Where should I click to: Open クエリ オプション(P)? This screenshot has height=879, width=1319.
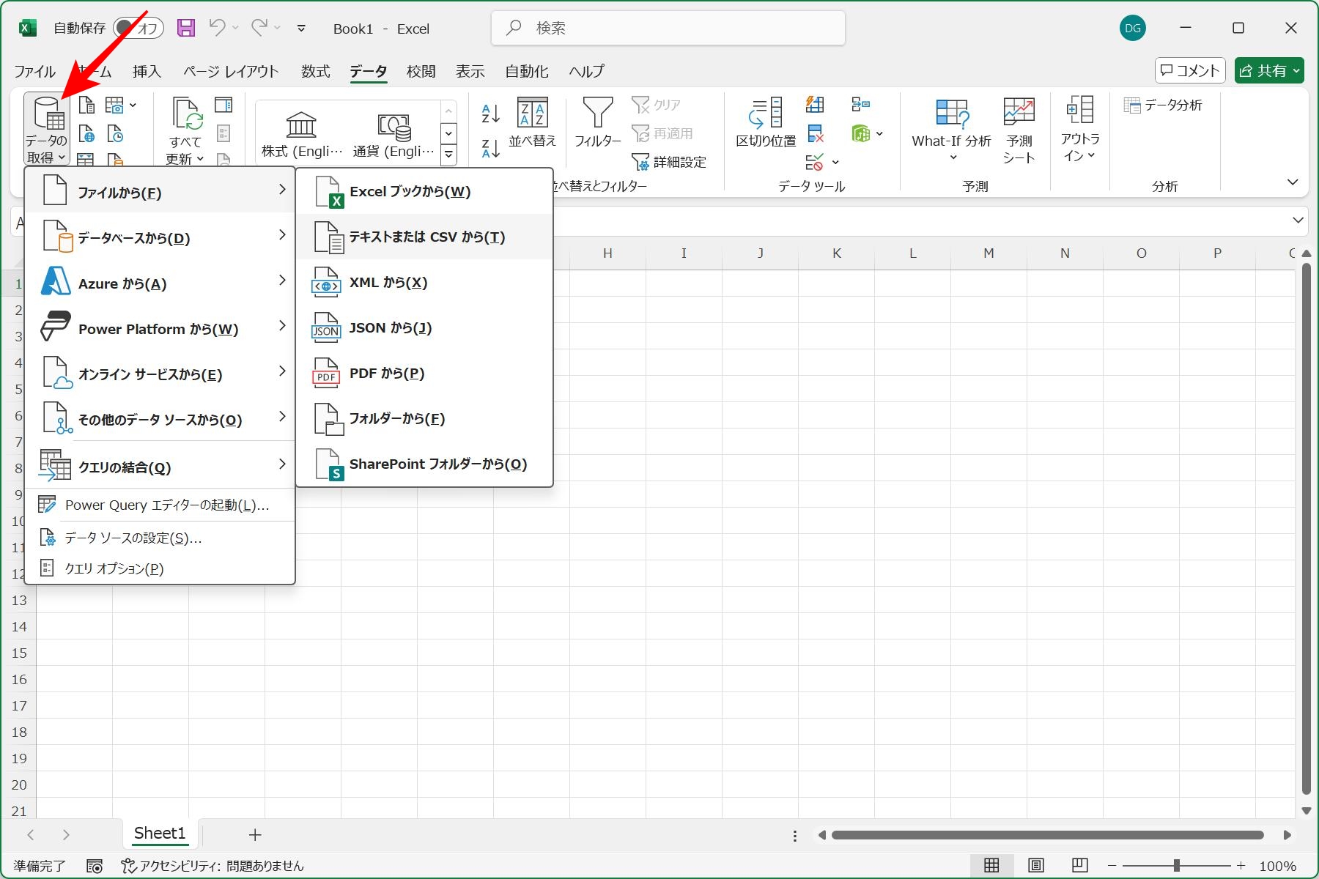(x=160, y=568)
